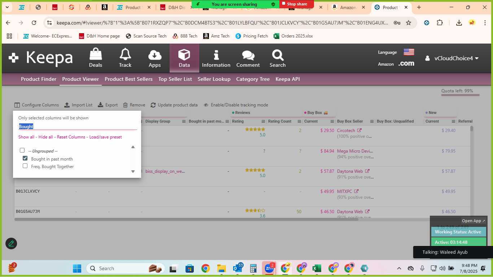This screenshot has height=277, width=493.
Task: Open external link icon next to MITXPC
Action: tap(356, 191)
